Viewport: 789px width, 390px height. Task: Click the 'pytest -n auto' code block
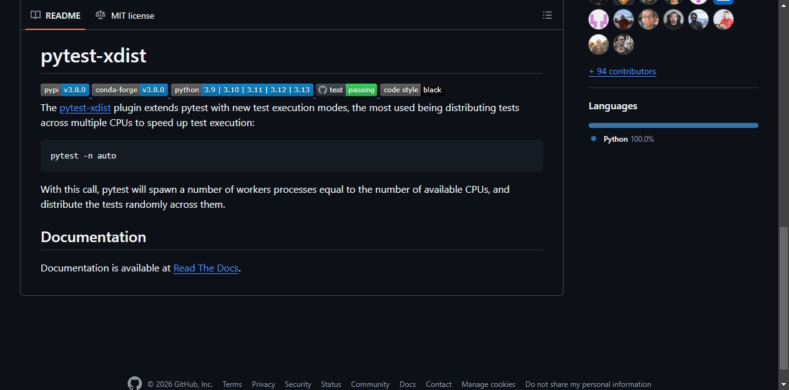pos(292,155)
